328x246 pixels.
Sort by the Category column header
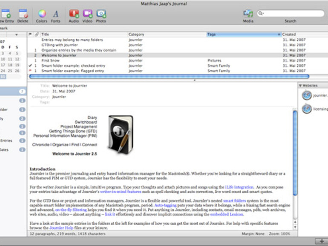tap(166, 34)
